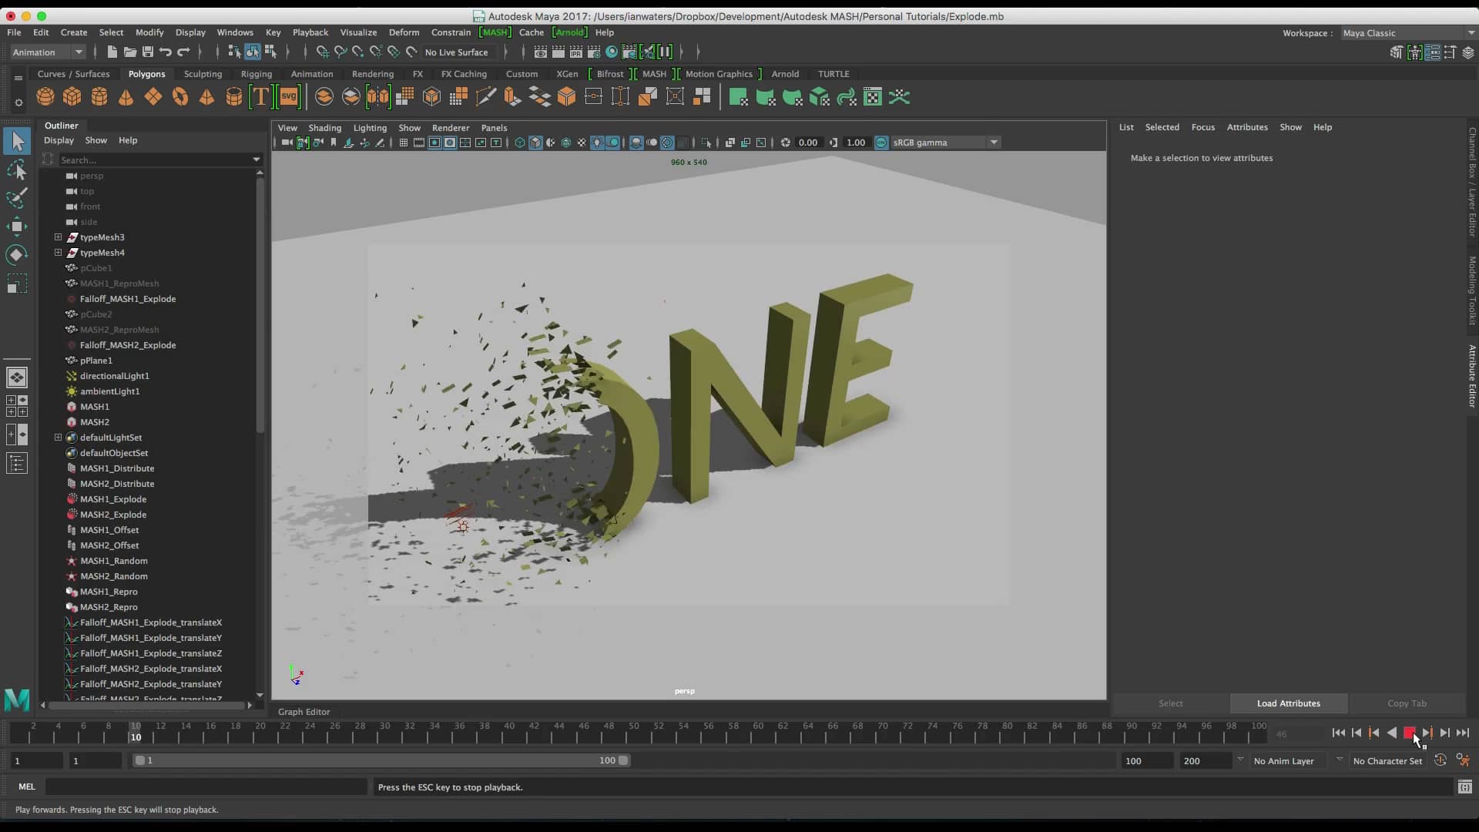Image resolution: width=1479 pixels, height=832 pixels.
Task: Toggle sRGB gamma view transform
Action: [881, 143]
